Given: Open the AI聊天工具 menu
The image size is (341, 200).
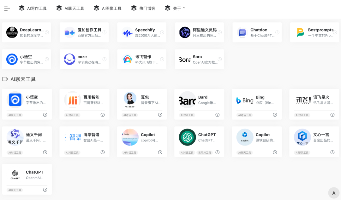Looking at the screenshot, I should (70, 8).
